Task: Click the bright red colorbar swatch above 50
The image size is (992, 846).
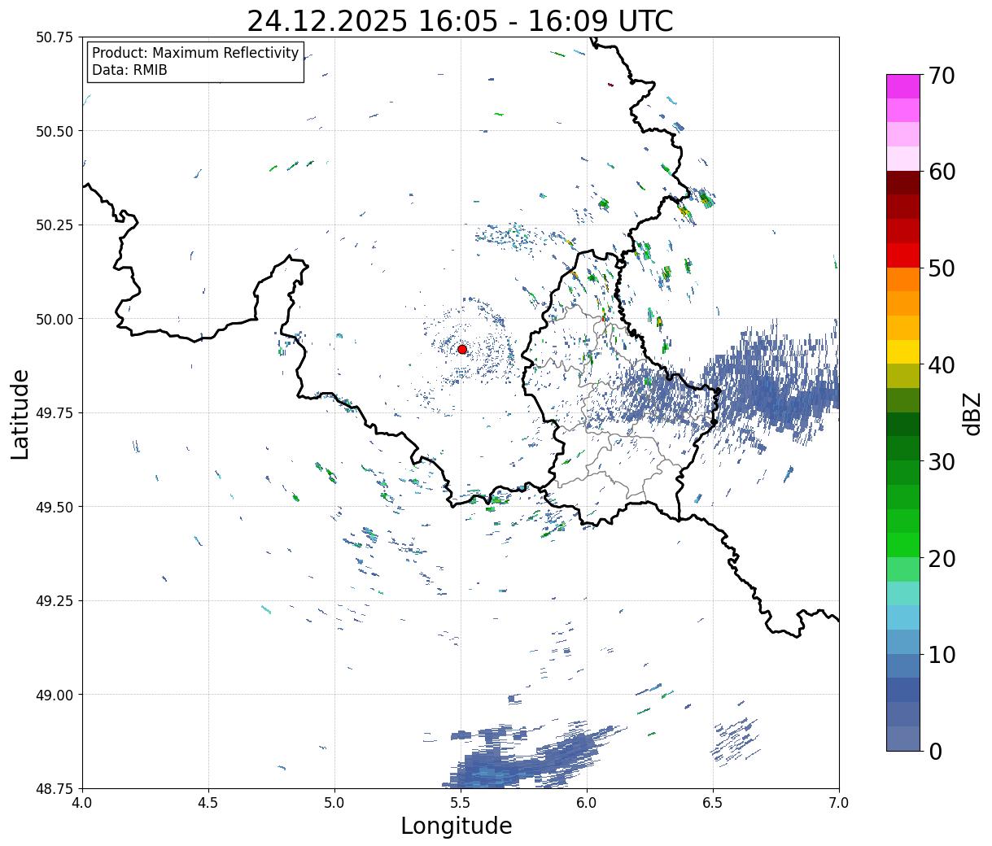Action: [902, 255]
